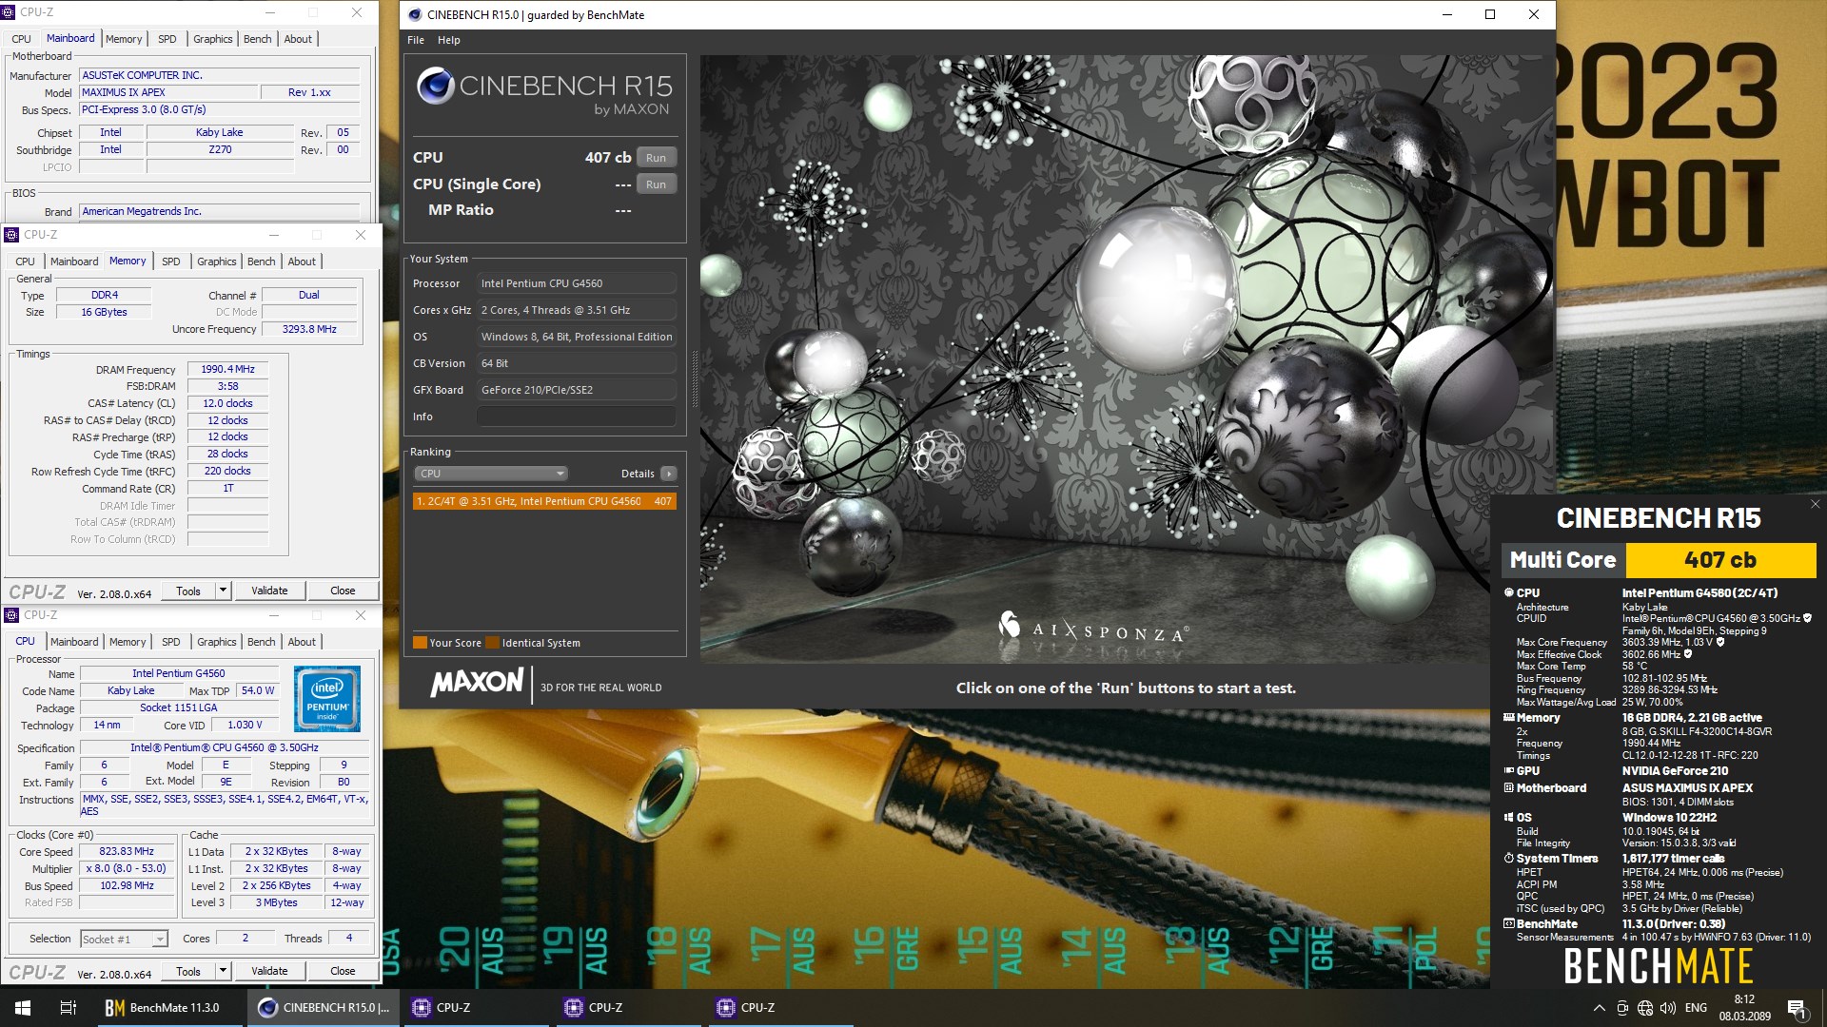The width and height of the screenshot is (1827, 1027).
Task: Click the Motherboard icon in the BenchMate panel
Action: pos(1508,788)
